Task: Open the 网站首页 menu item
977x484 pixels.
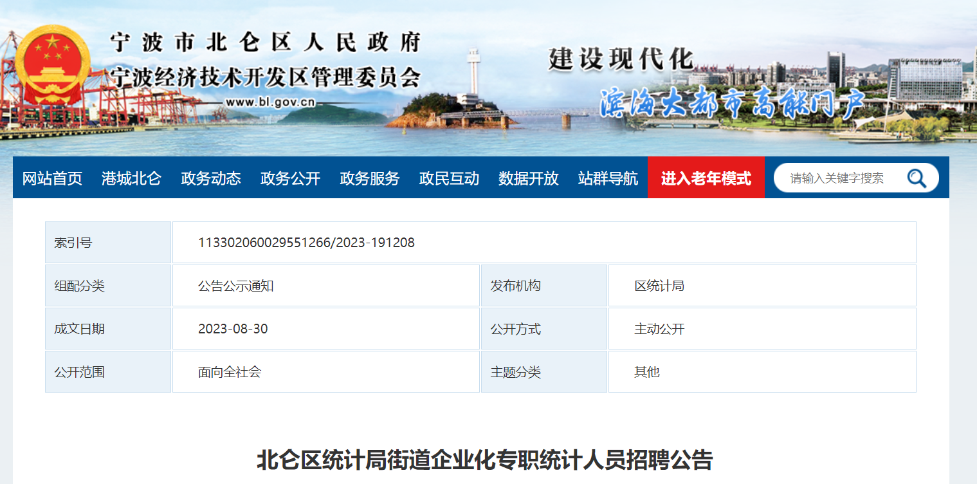Action: [52, 178]
